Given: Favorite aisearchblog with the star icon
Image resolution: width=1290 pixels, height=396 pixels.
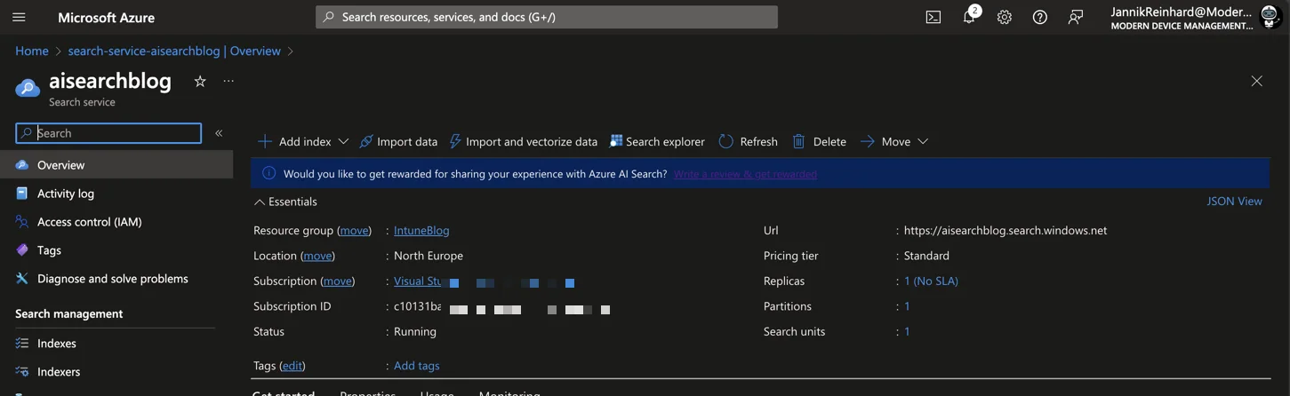Looking at the screenshot, I should click(x=200, y=81).
